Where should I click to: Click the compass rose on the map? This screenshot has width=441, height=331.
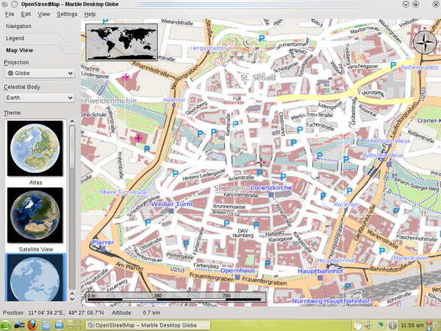coord(425,43)
